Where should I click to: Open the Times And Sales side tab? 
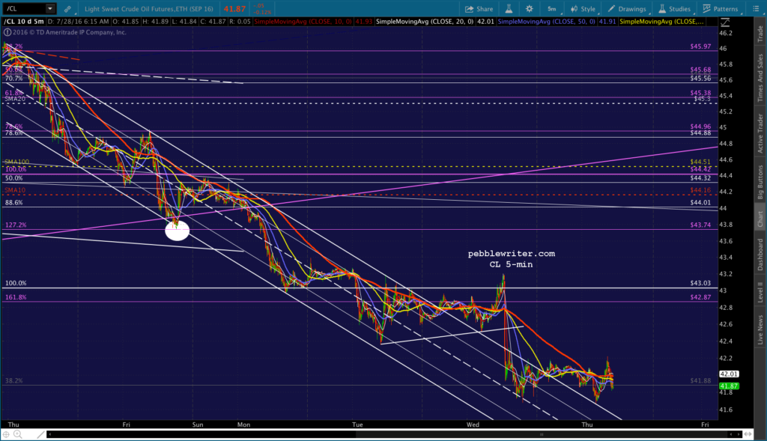pyautogui.click(x=760, y=77)
